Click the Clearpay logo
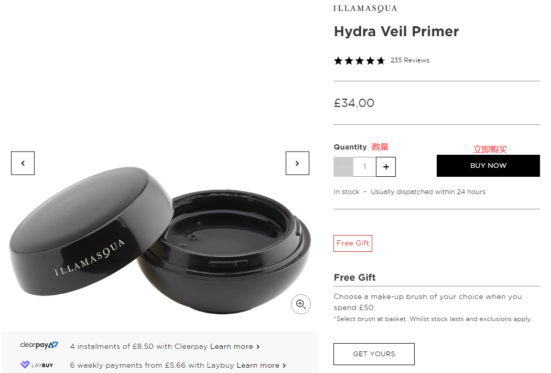Image resolution: width=551 pixels, height=373 pixels. [x=39, y=345]
